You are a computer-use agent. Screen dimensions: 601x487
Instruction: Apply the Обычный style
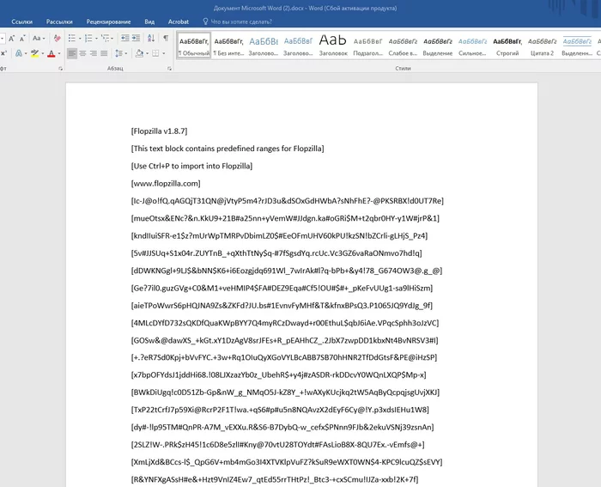(x=194, y=46)
